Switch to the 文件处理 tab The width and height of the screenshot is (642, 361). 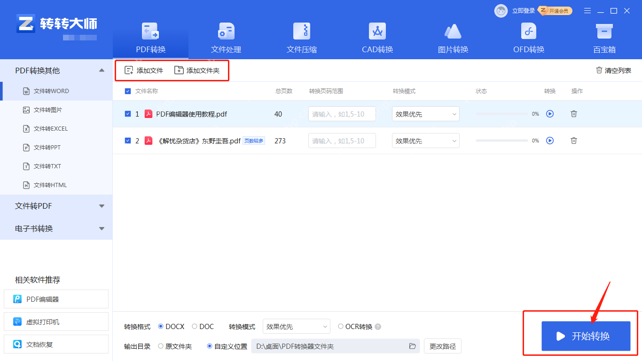(226, 38)
